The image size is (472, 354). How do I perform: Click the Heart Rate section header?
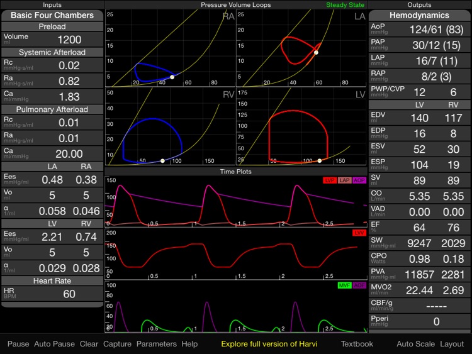52,281
